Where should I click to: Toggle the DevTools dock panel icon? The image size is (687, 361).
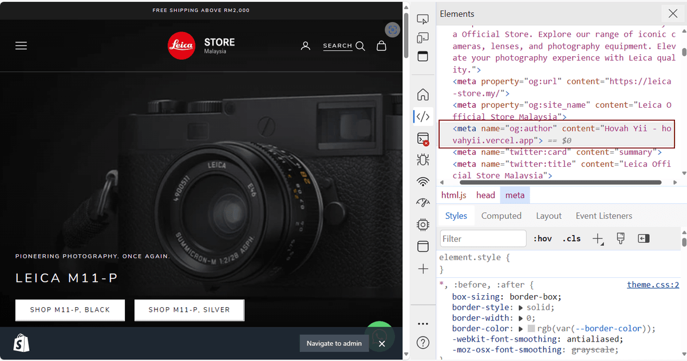423,57
